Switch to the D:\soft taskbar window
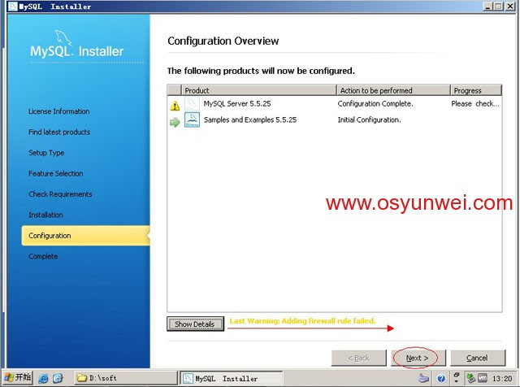This screenshot has width=520, height=387. tap(125, 378)
